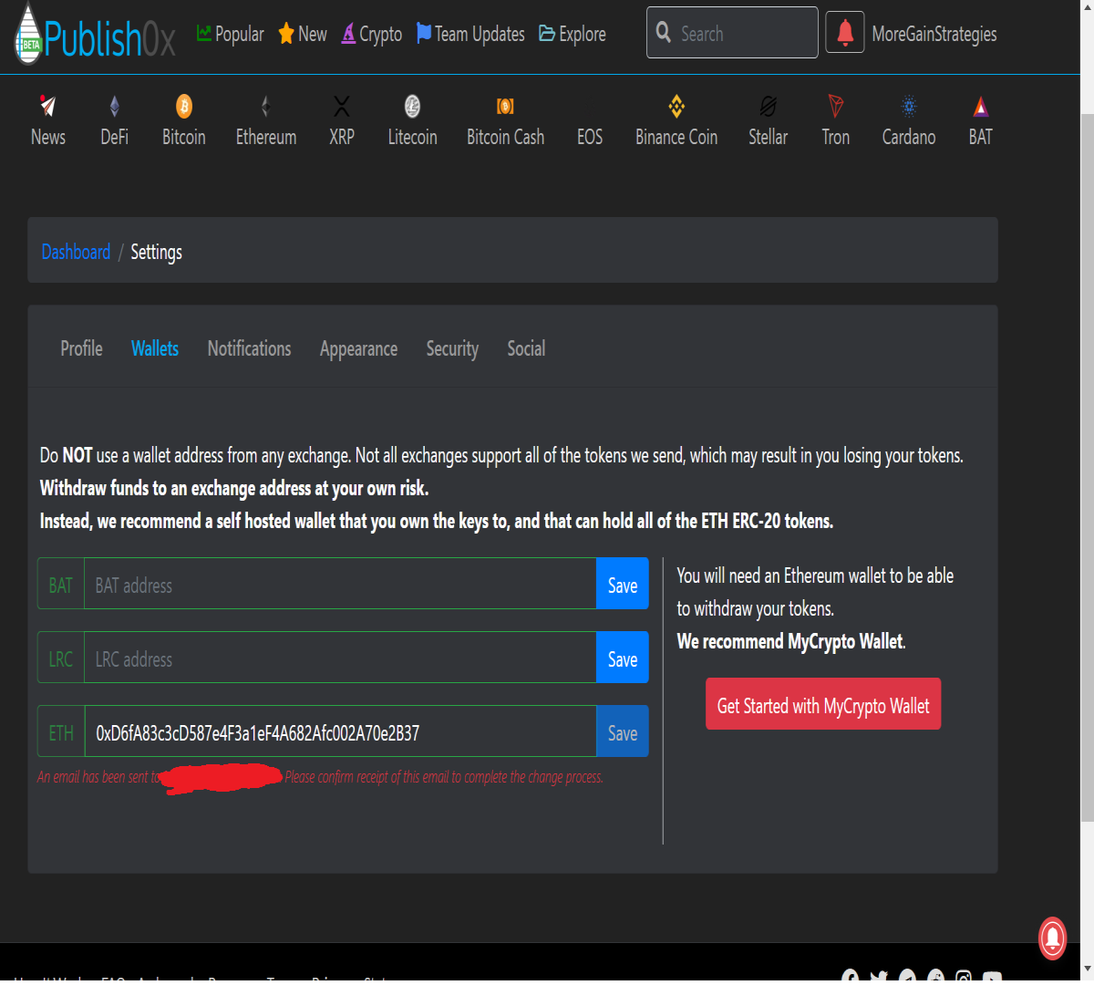Switch to the Notifications tab
The width and height of the screenshot is (1094, 985).
pyautogui.click(x=250, y=348)
